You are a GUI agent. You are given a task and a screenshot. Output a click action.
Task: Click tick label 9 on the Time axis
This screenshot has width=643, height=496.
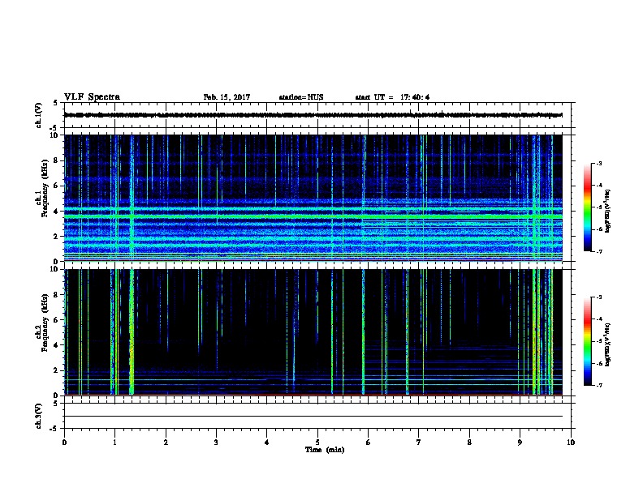[x=520, y=443]
